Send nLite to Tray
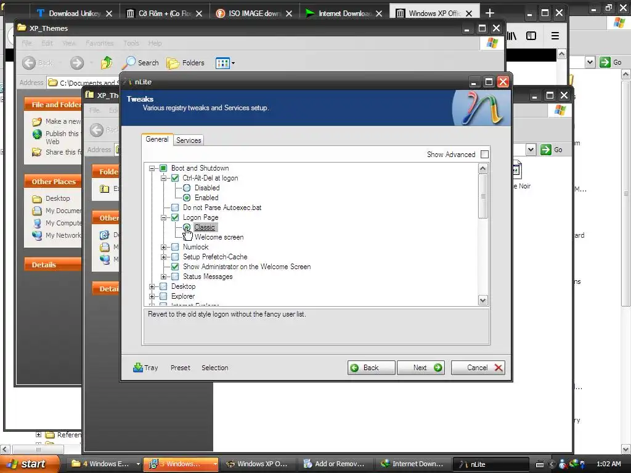 (x=145, y=368)
